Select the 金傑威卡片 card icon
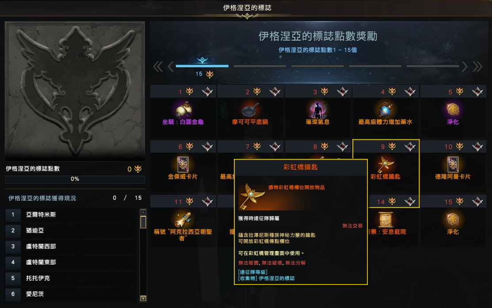492x308 pixels. click(x=183, y=164)
